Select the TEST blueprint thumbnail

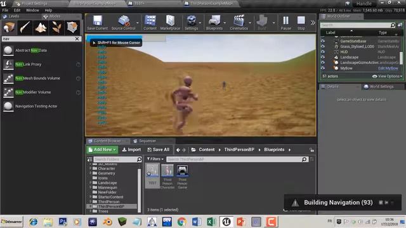(x=152, y=176)
